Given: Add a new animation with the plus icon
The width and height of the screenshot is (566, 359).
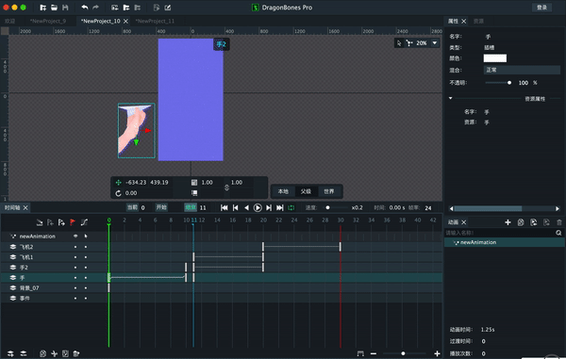Looking at the screenshot, I should [508, 222].
